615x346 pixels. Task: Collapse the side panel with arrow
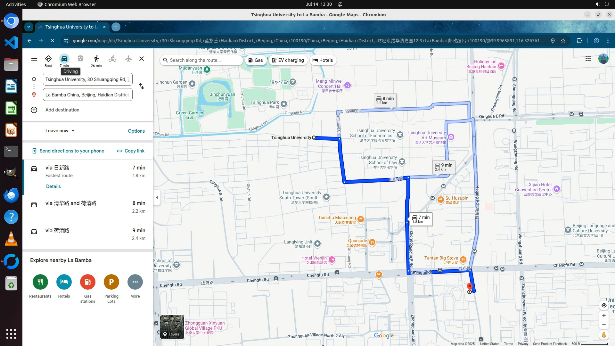[x=157, y=197]
